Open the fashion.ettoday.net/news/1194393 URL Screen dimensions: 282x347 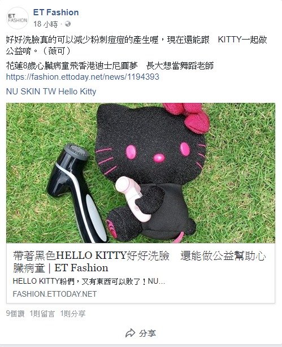pyautogui.click(x=83, y=77)
